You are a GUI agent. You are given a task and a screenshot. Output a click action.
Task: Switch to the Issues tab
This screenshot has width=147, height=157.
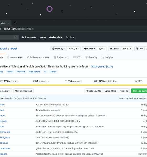point(15,57)
